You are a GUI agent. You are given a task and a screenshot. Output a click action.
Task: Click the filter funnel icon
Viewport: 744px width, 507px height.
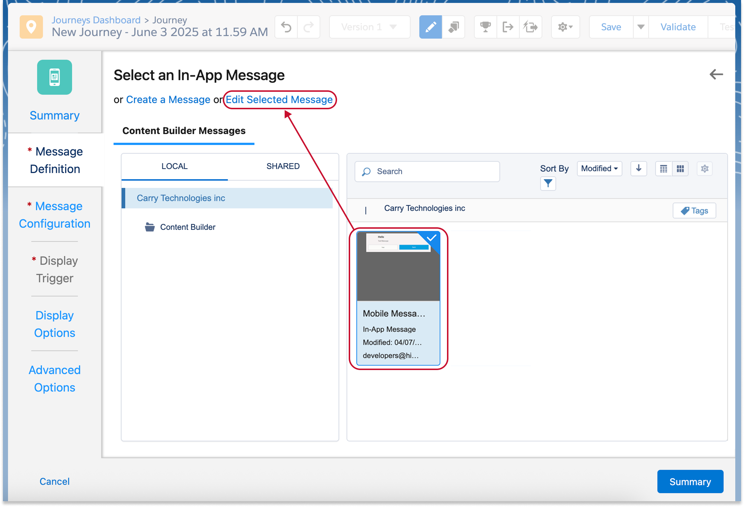click(548, 184)
